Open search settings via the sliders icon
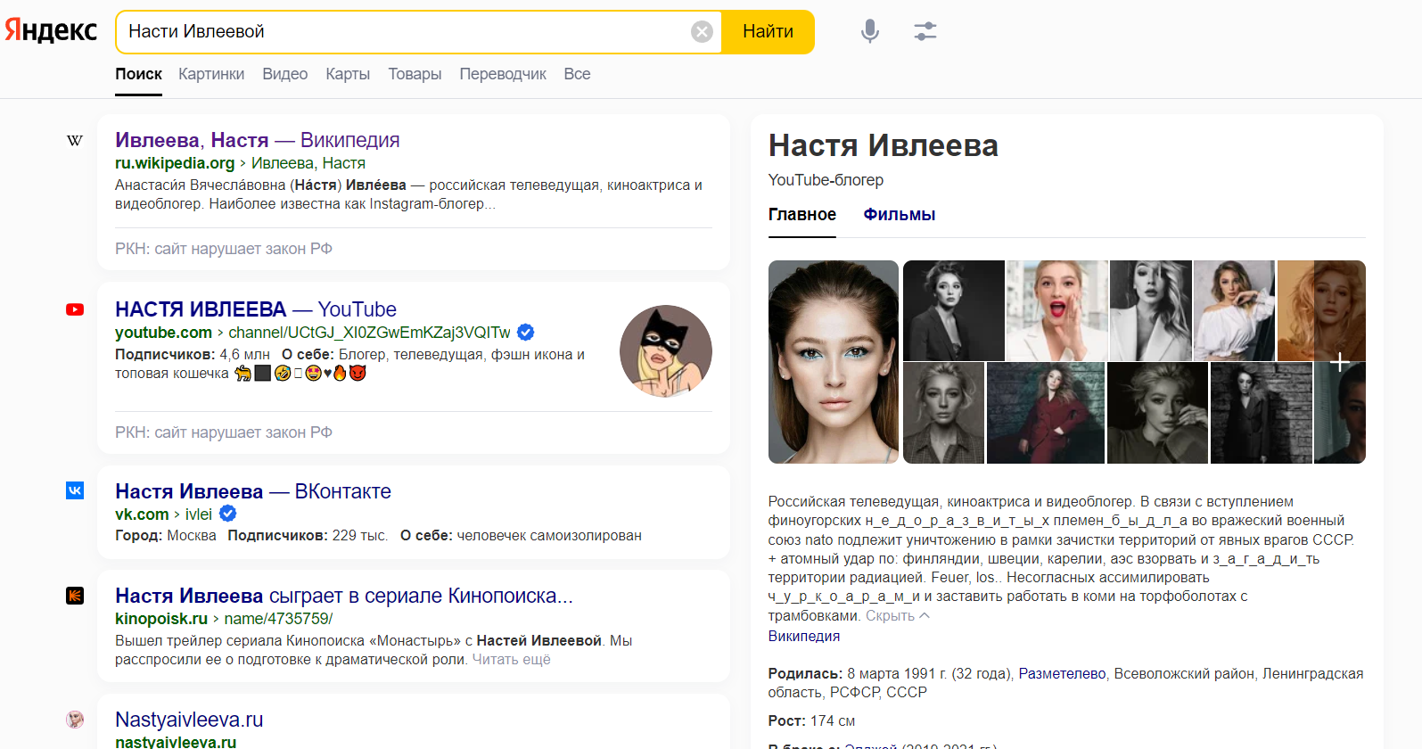This screenshot has height=749, width=1422. (925, 31)
